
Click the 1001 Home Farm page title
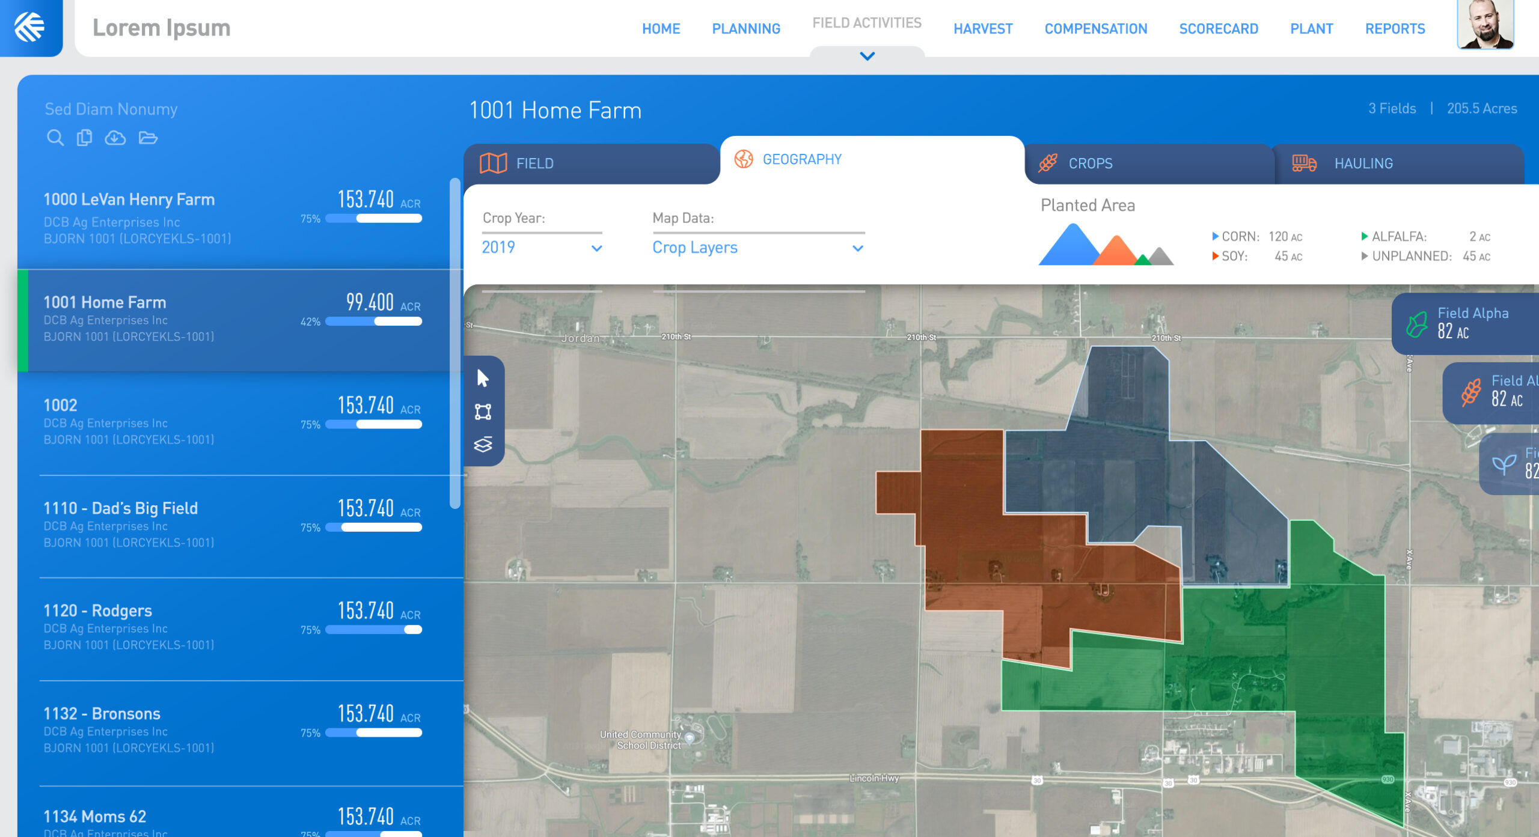(555, 110)
